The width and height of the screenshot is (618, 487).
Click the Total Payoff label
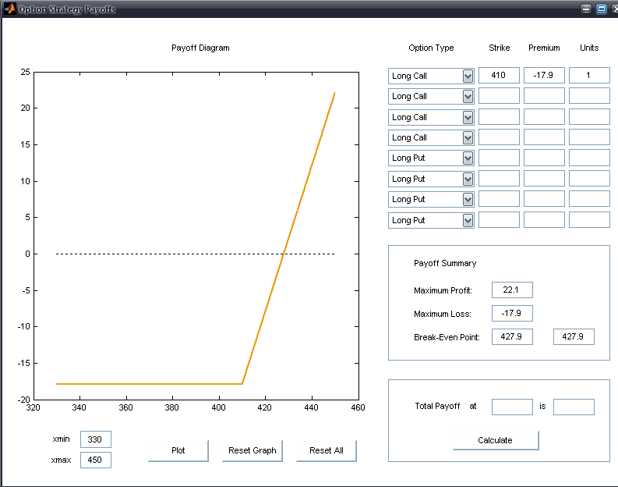pyautogui.click(x=437, y=406)
